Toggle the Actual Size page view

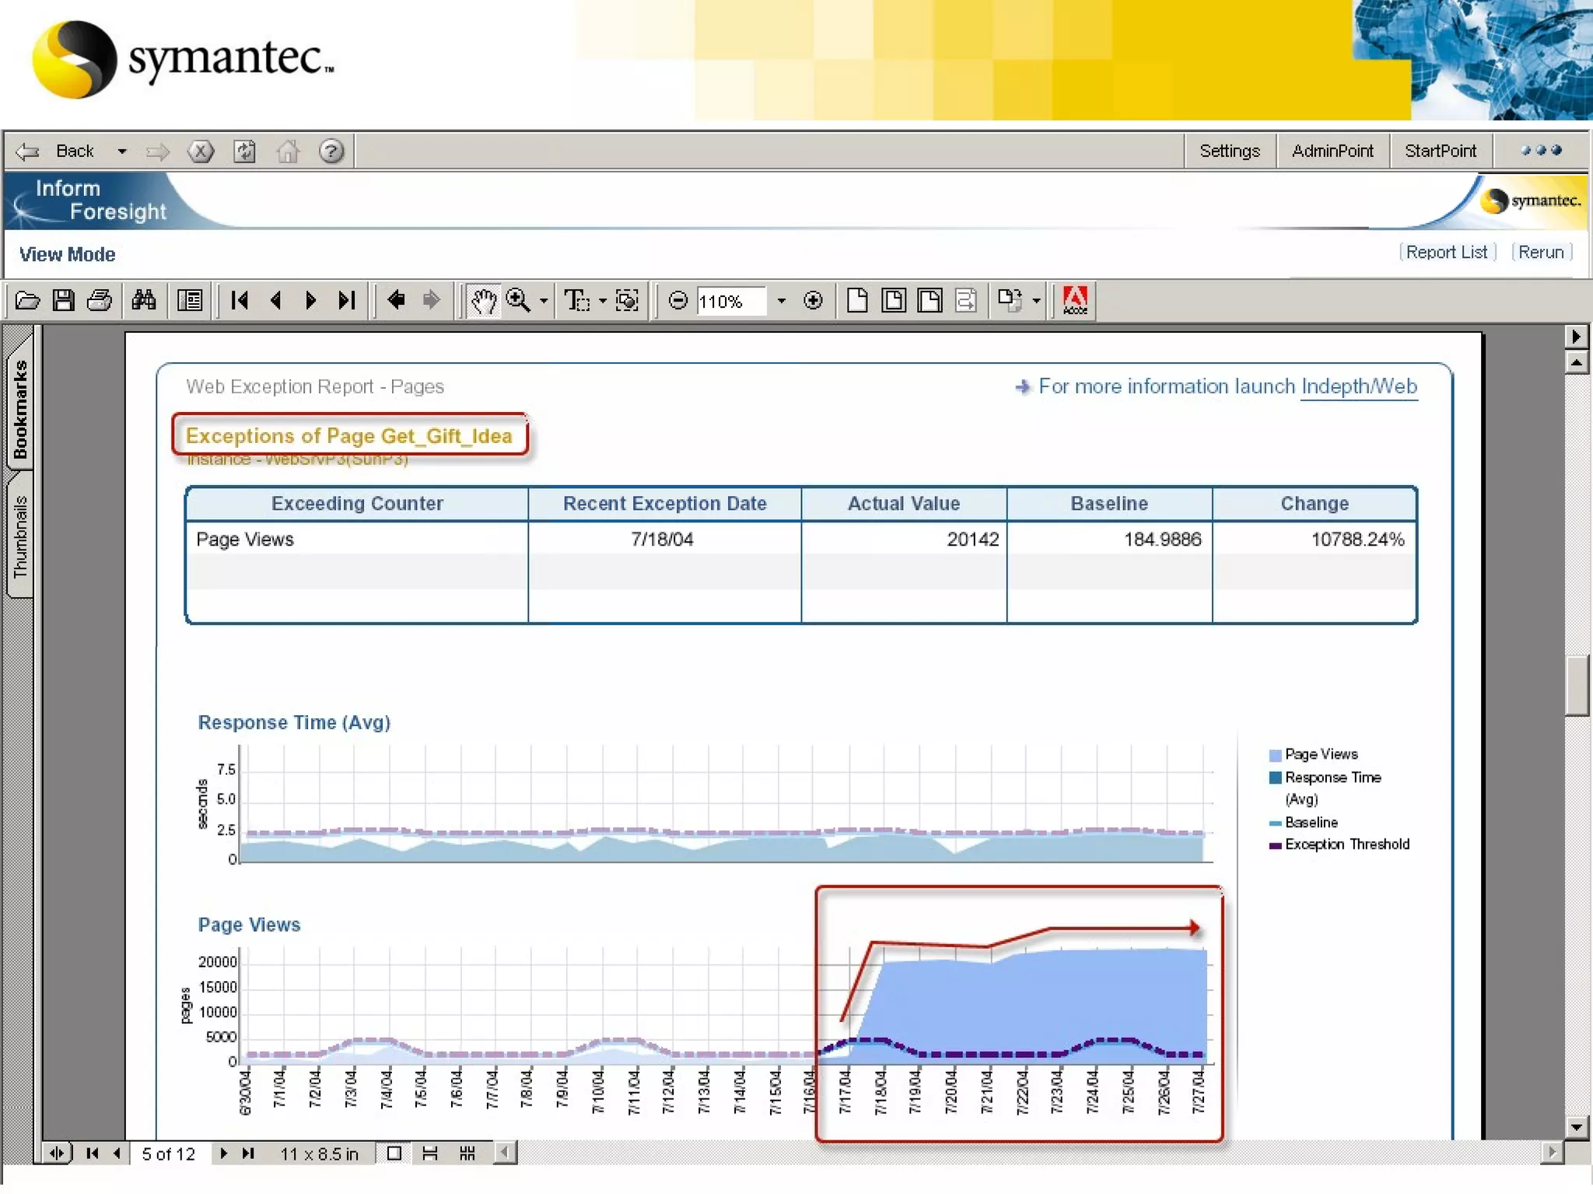(857, 300)
